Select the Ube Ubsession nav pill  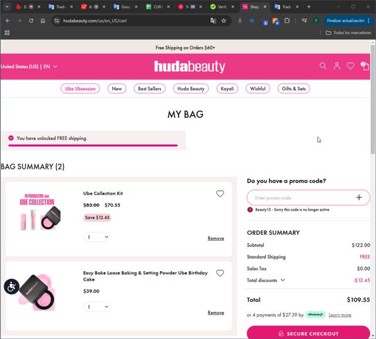coord(80,89)
